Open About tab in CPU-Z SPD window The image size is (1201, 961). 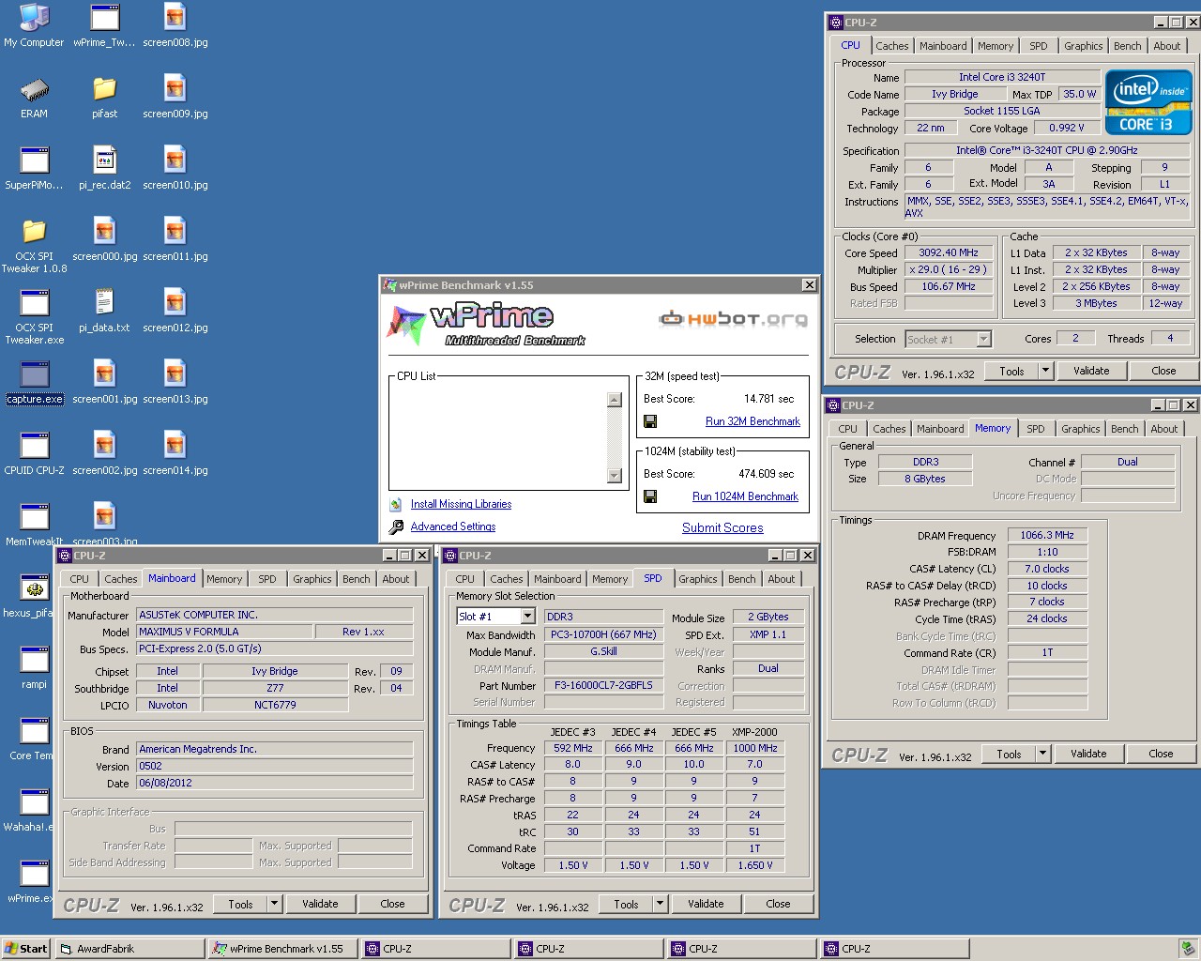(x=781, y=579)
